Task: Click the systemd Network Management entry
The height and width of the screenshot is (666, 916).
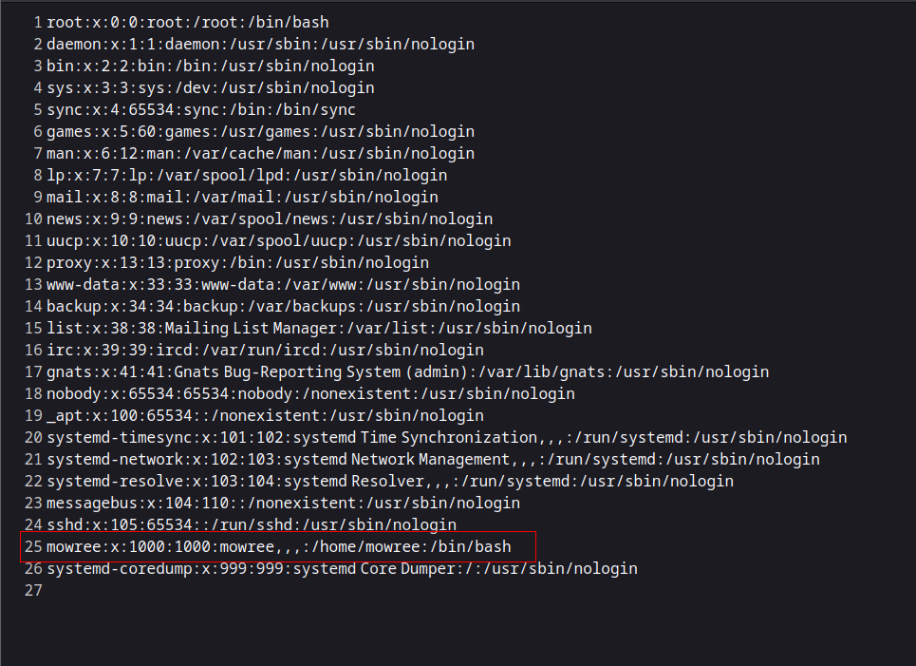Action: pos(397,459)
